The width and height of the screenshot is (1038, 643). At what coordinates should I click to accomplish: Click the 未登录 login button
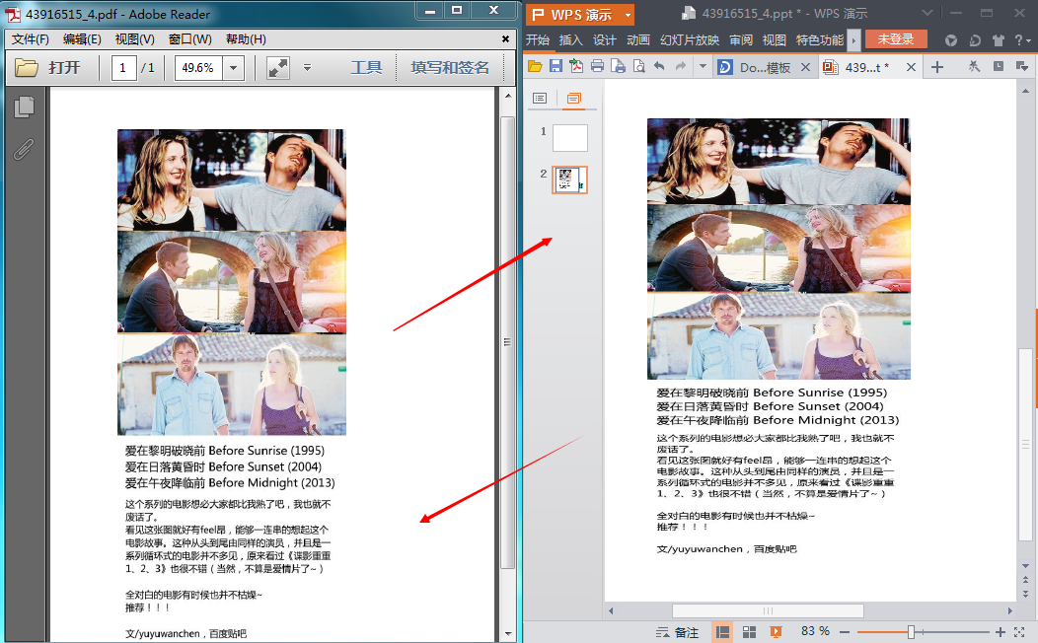(896, 39)
